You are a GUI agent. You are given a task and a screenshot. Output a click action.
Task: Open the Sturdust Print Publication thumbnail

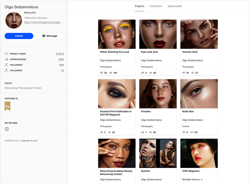click(x=117, y=94)
